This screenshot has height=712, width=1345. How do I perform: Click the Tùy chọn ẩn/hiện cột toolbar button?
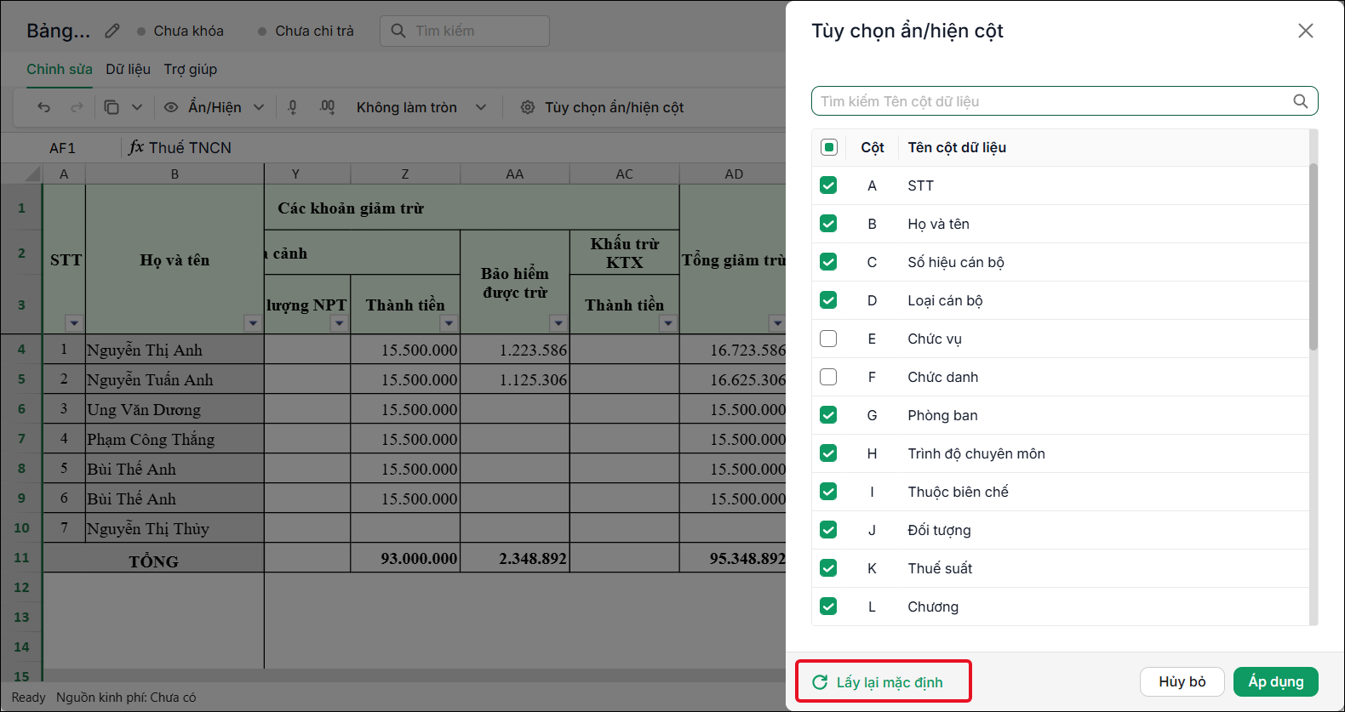pyautogui.click(x=603, y=107)
